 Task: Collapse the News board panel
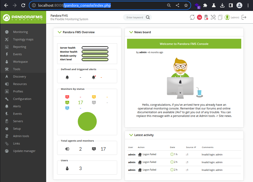[131, 32]
